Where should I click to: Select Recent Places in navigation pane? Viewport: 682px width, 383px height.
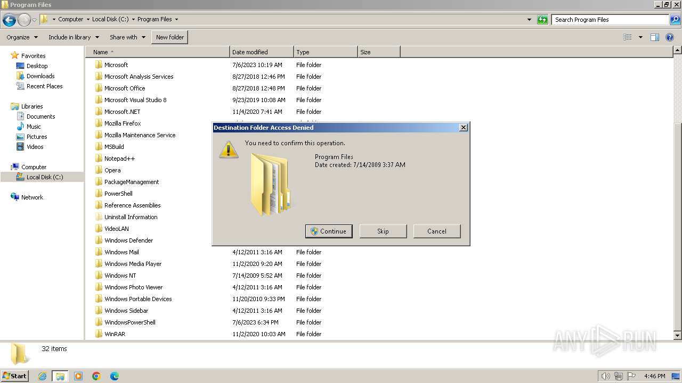pyautogui.click(x=44, y=86)
